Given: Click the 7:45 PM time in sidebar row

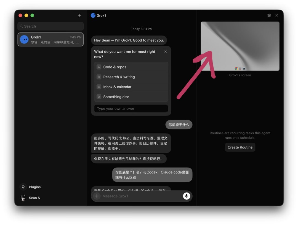Looking at the screenshot, I should point(75,37).
